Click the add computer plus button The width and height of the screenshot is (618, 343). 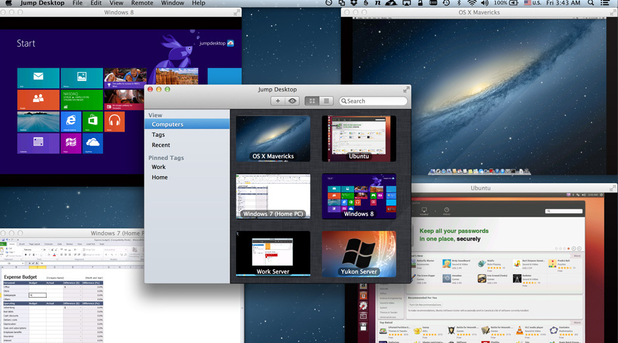click(x=278, y=101)
